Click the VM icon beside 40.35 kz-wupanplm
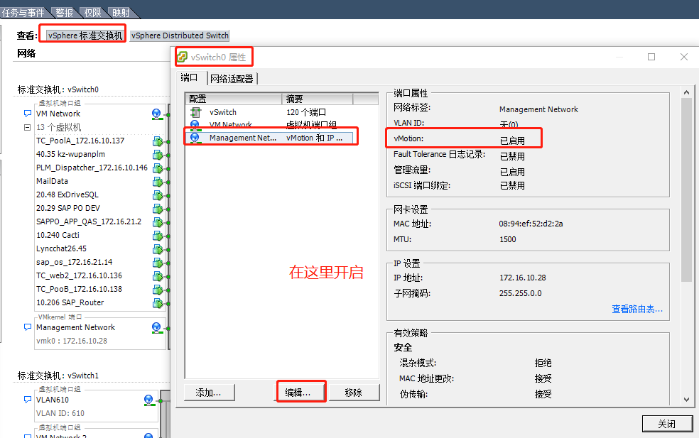 158,155
